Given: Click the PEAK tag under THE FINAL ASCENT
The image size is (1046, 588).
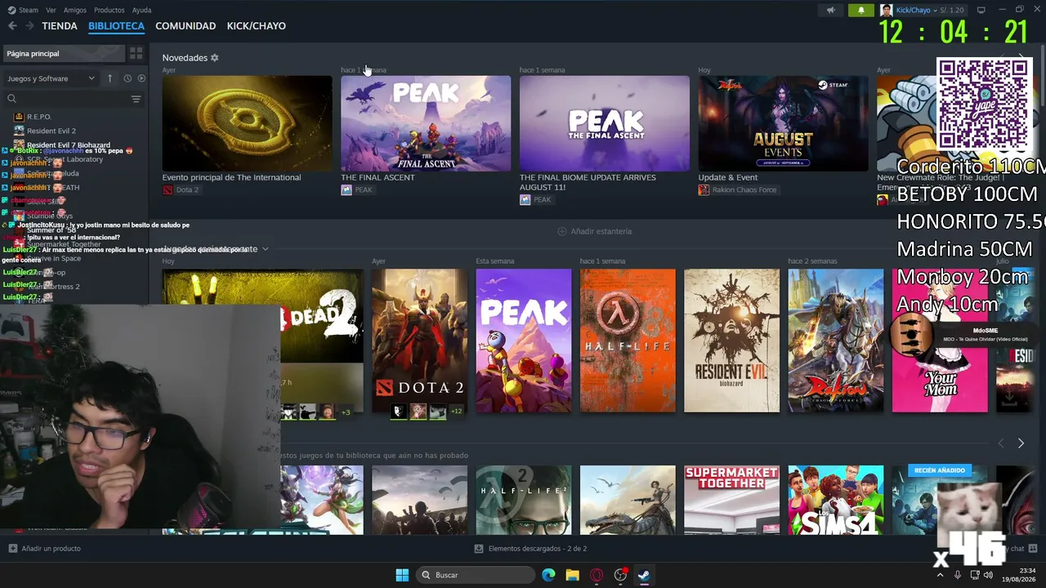Looking at the screenshot, I should [357, 189].
